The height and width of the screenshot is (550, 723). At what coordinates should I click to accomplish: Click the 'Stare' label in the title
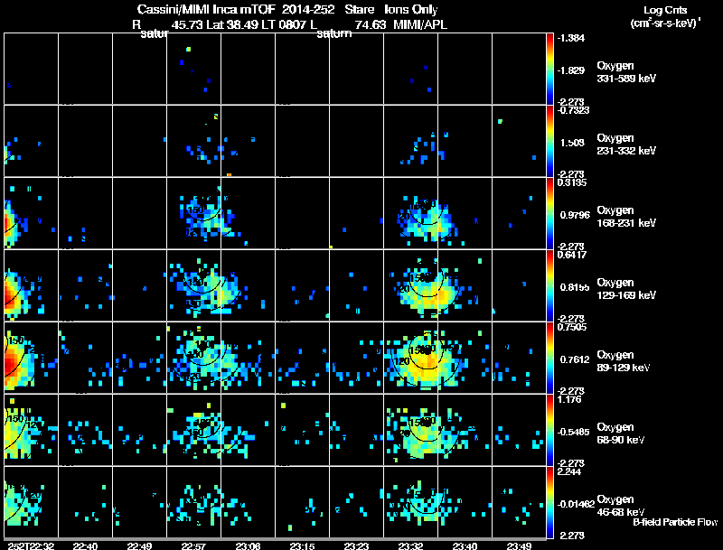(x=359, y=9)
